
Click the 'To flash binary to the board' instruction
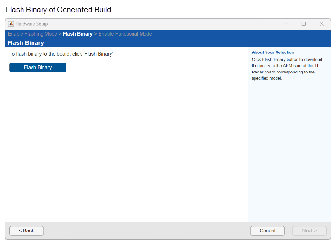61,54
